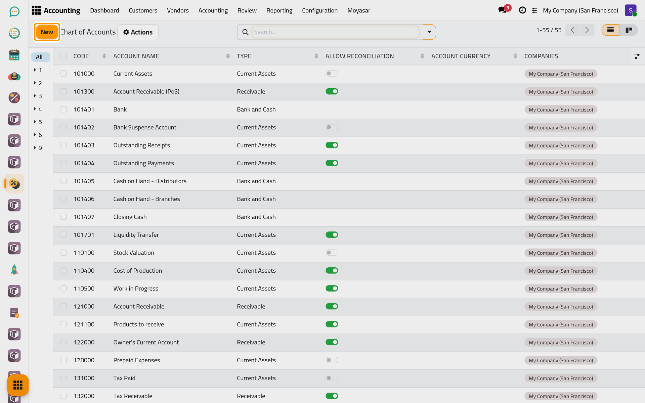This screenshot has width=645, height=403.
Task: Disable reconciliation for Account Receivable (PoS)
Action: pyautogui.click(x=332, y=91)
